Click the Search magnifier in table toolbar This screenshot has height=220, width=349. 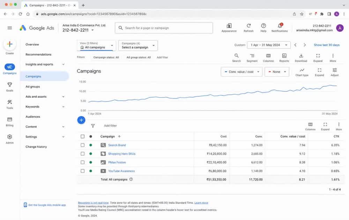[x=236, y=56]
